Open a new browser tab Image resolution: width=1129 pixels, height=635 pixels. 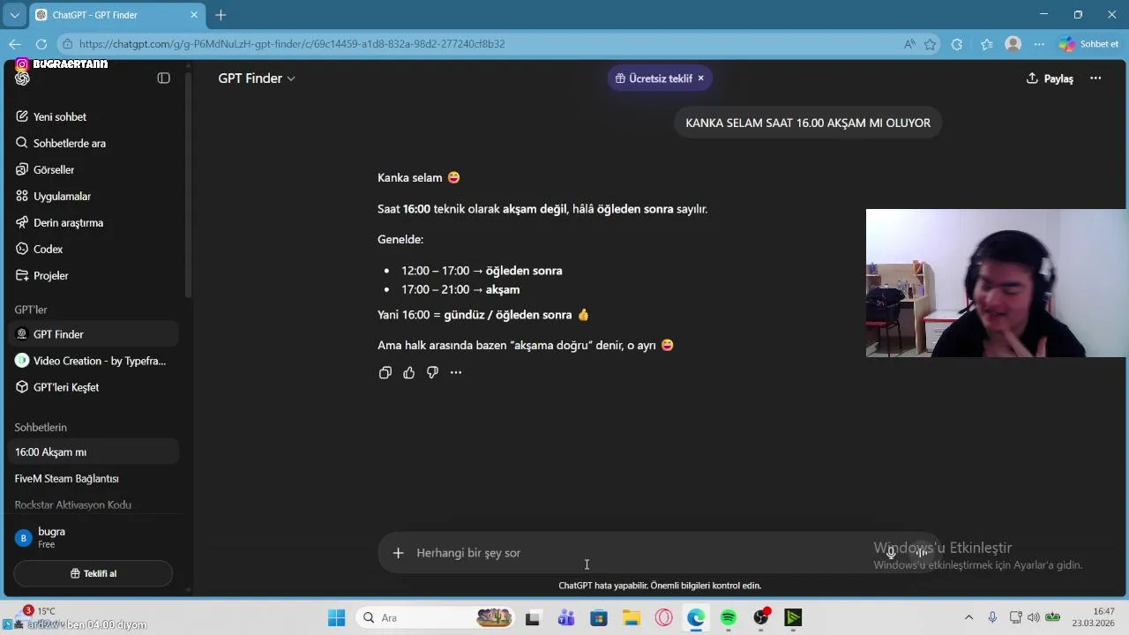221,15
